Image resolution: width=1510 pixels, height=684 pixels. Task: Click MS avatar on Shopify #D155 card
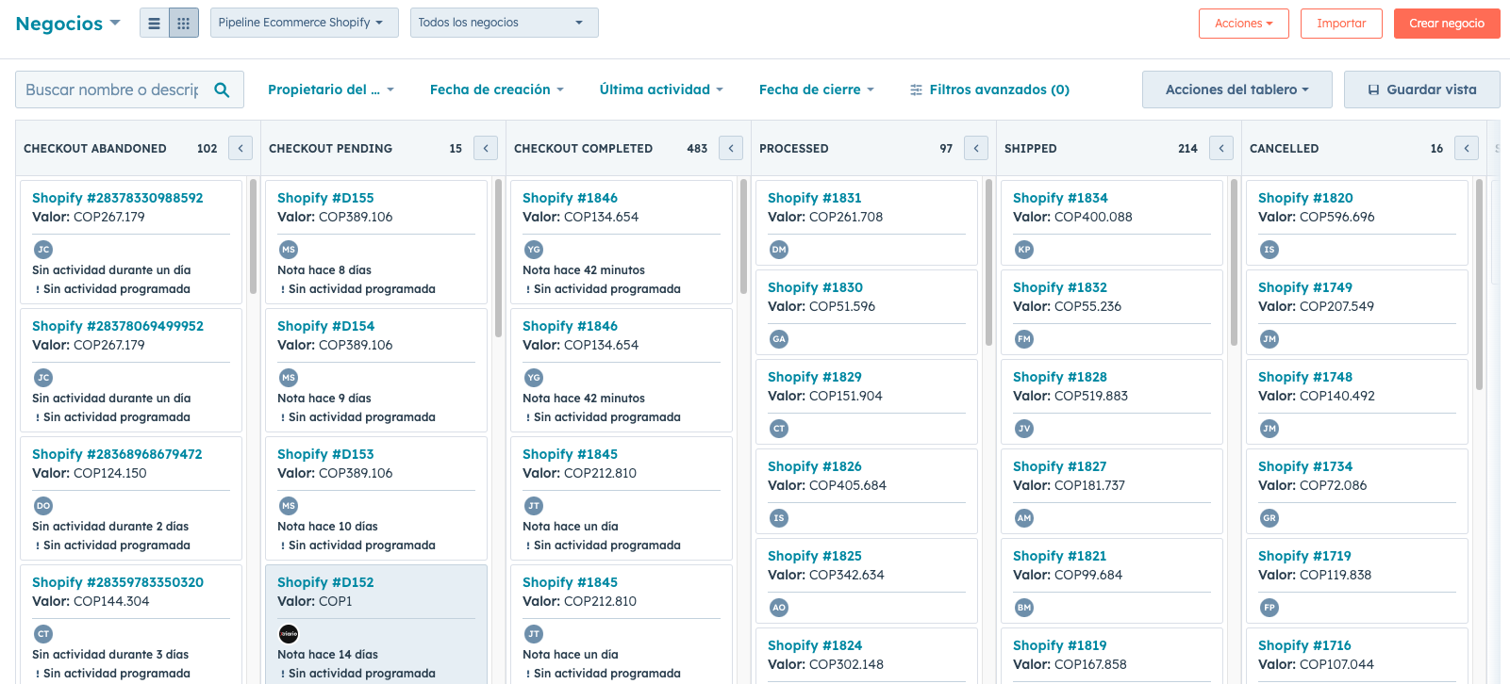point(289,250)
